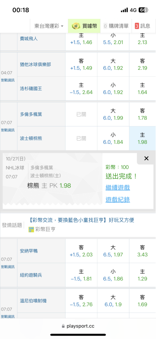Tap the 彩幣巨亨 author avatar icon
Screen dimensions: 156x339
(x=31, y=230)
